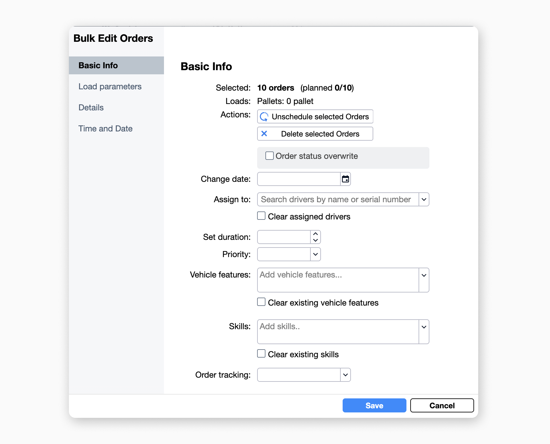The width and height of the screenshot is (550, 444).
Task: Click the Vehicle features dropdown chevron
Action: [424, 275]
